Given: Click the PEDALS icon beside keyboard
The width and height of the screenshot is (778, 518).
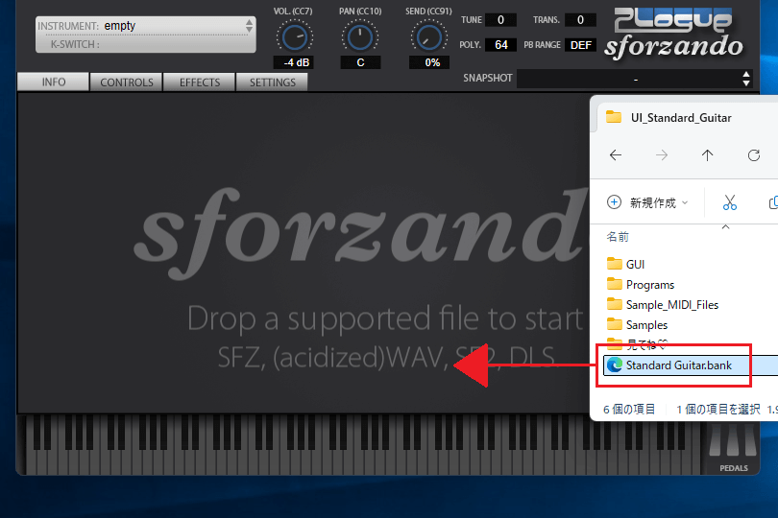Looking at the screenshot, I should 732,445.
